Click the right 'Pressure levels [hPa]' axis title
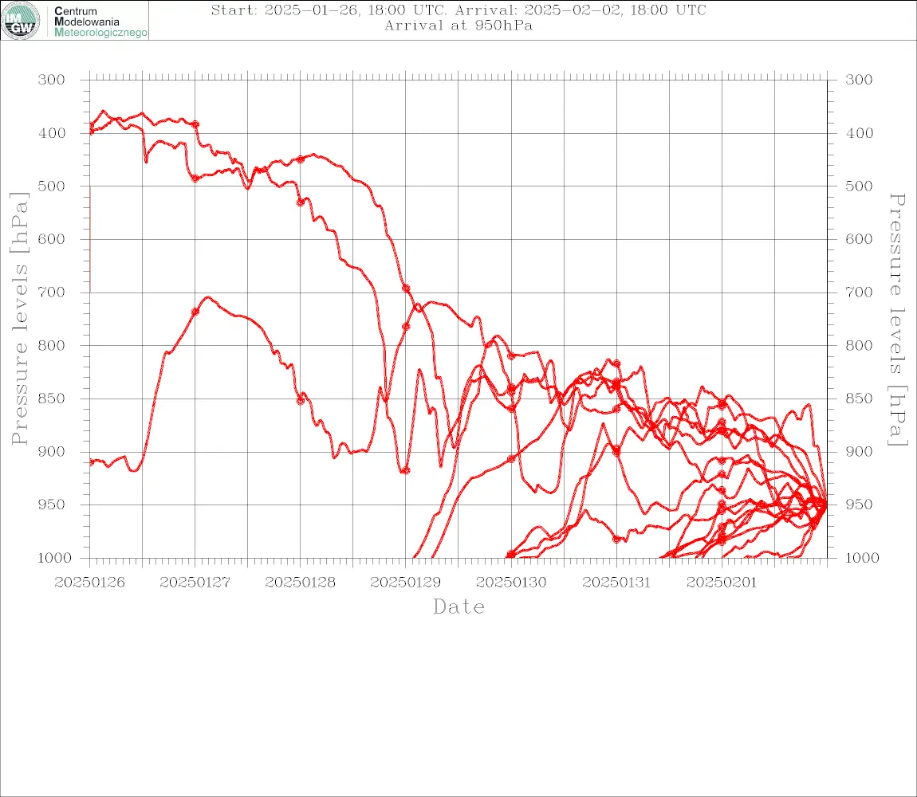 coord(897,320)
